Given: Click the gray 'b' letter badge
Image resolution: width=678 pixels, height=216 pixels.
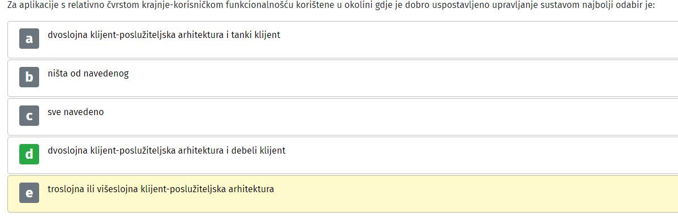Looking at the screenshot, I should (x=29, y=77).
